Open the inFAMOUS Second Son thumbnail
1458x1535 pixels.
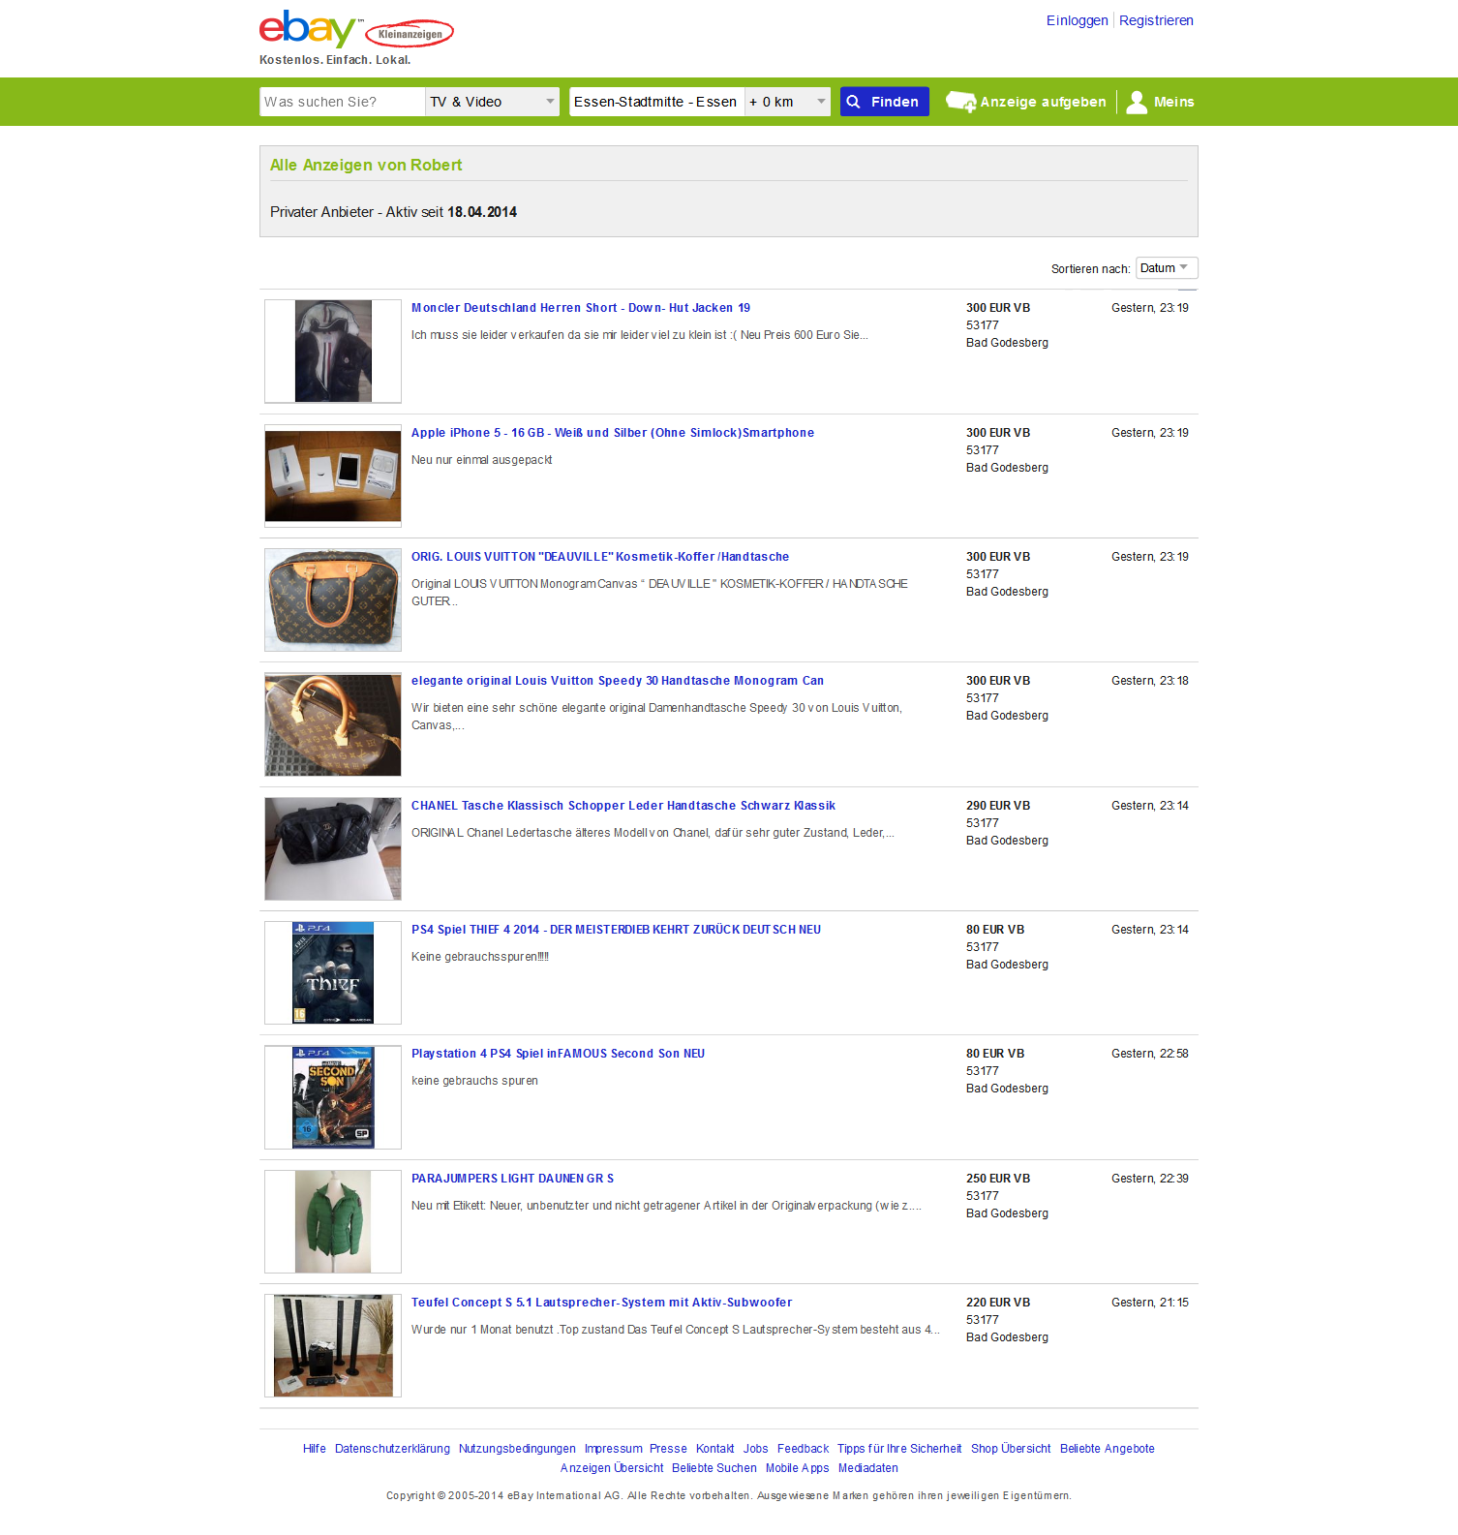(333, 1097)
